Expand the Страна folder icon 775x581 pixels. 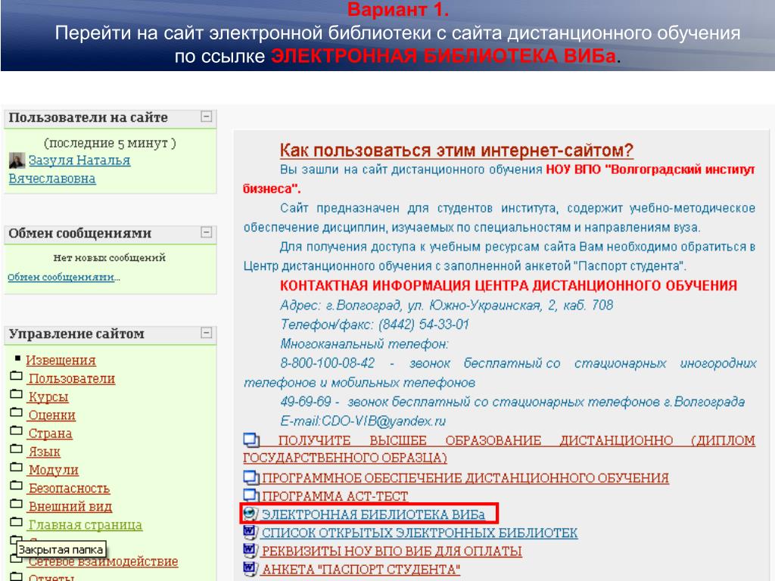click(17, 430)
